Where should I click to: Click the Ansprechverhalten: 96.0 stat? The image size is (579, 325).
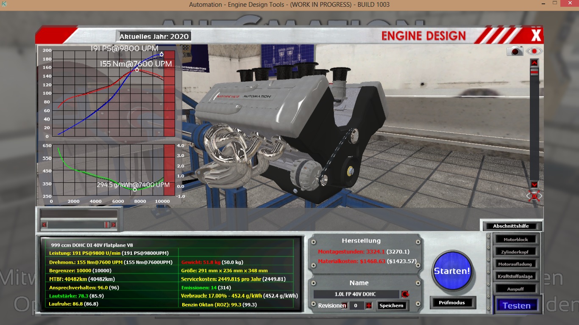pos(84,287)
